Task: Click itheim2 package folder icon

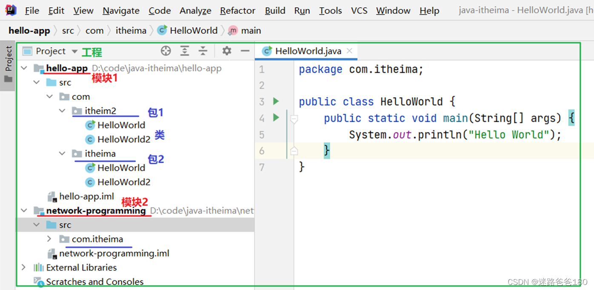Action: pyautogui.click(x=77, y=111)
